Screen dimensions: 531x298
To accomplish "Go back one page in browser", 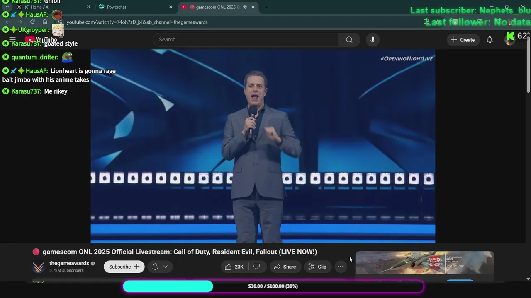I will [7, 22].
